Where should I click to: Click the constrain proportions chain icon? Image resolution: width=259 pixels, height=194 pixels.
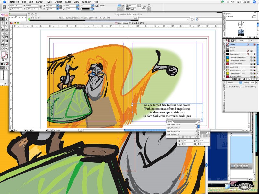(40, 7)
